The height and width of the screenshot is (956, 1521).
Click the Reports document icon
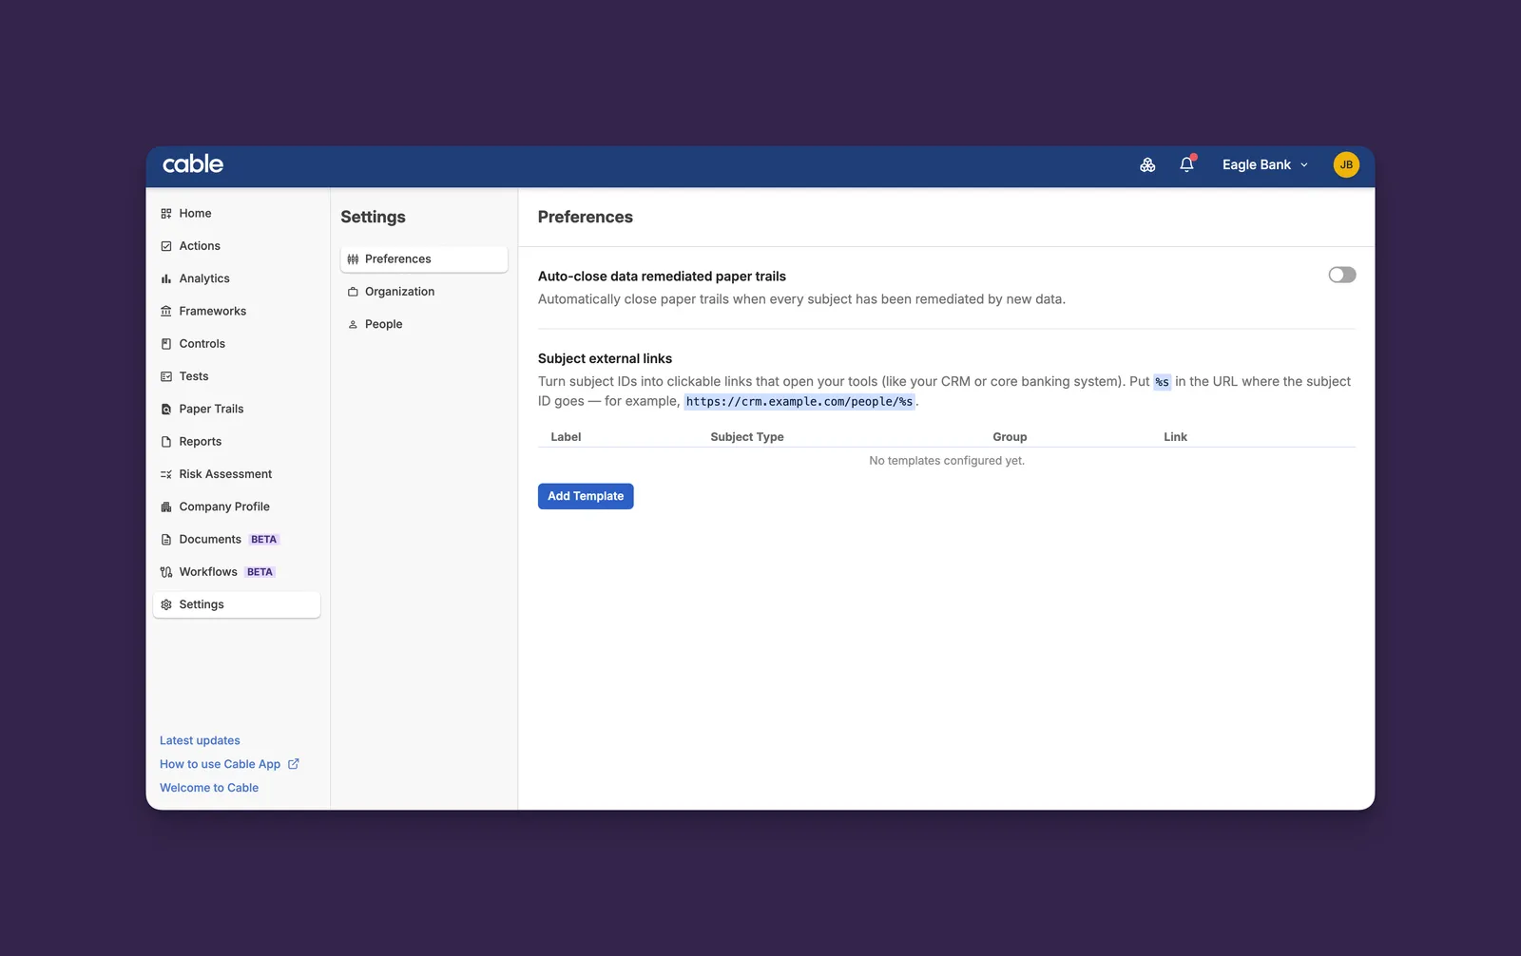pos(166,442)
